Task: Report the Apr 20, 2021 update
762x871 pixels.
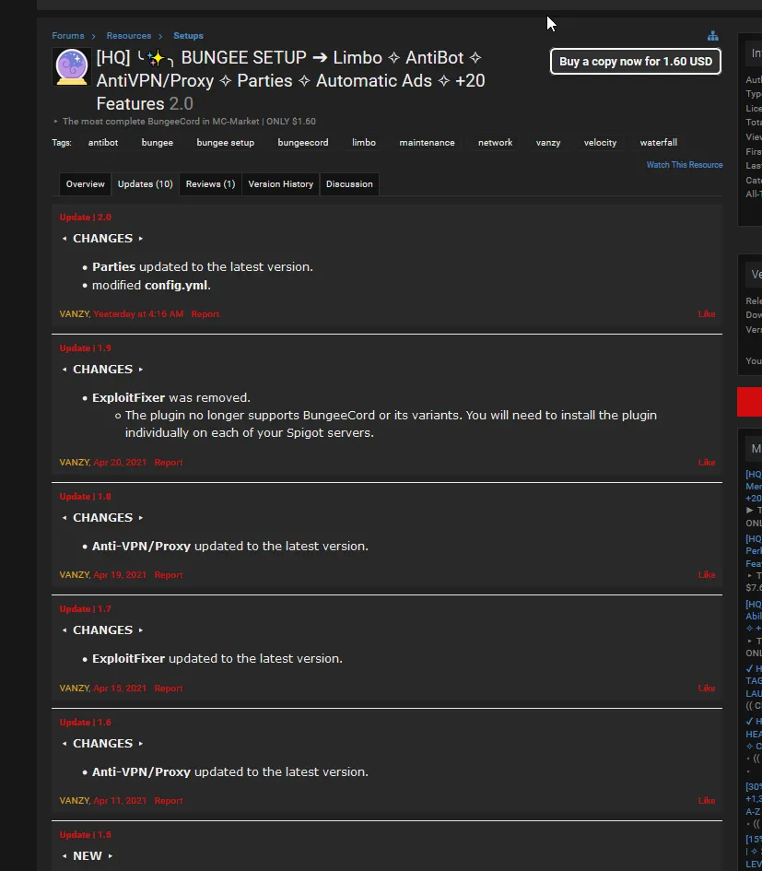Action: 169,463
